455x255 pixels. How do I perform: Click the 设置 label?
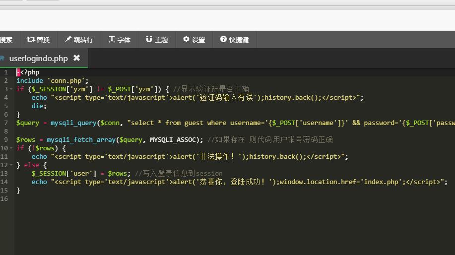click(198, 40)
